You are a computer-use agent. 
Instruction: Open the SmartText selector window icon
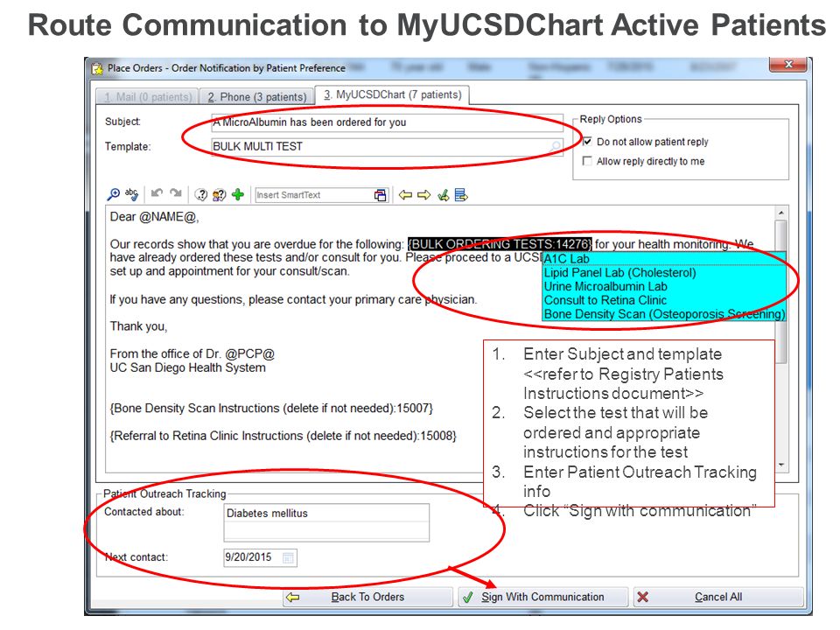(x=380, y=195)
